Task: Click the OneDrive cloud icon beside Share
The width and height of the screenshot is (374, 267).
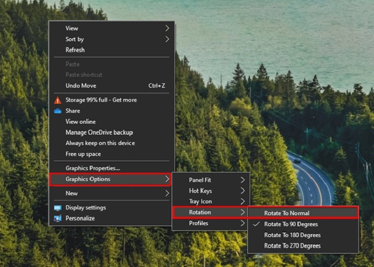Action: (x=57, y=111)
